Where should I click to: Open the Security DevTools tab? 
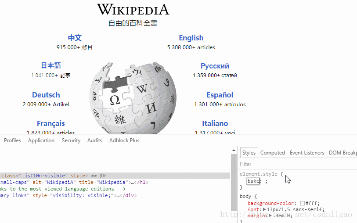(x=71, y=140)
